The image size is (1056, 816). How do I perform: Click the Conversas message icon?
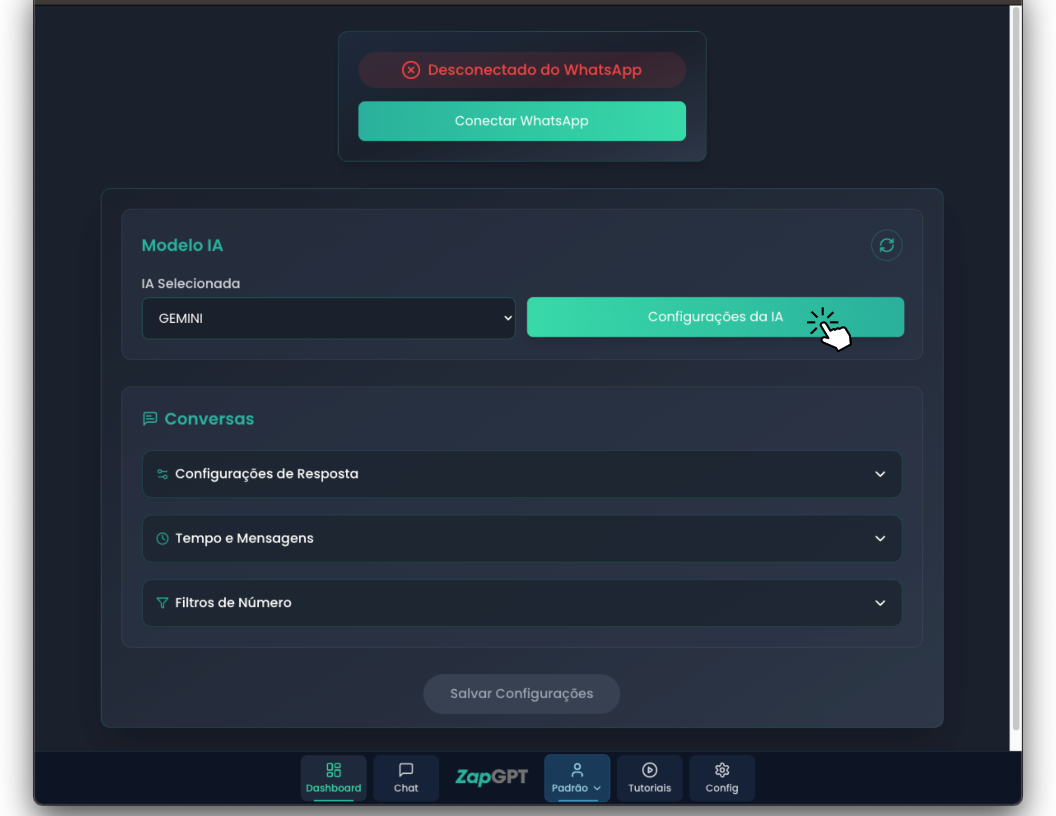pyautogui.click(x=150, y=419)
